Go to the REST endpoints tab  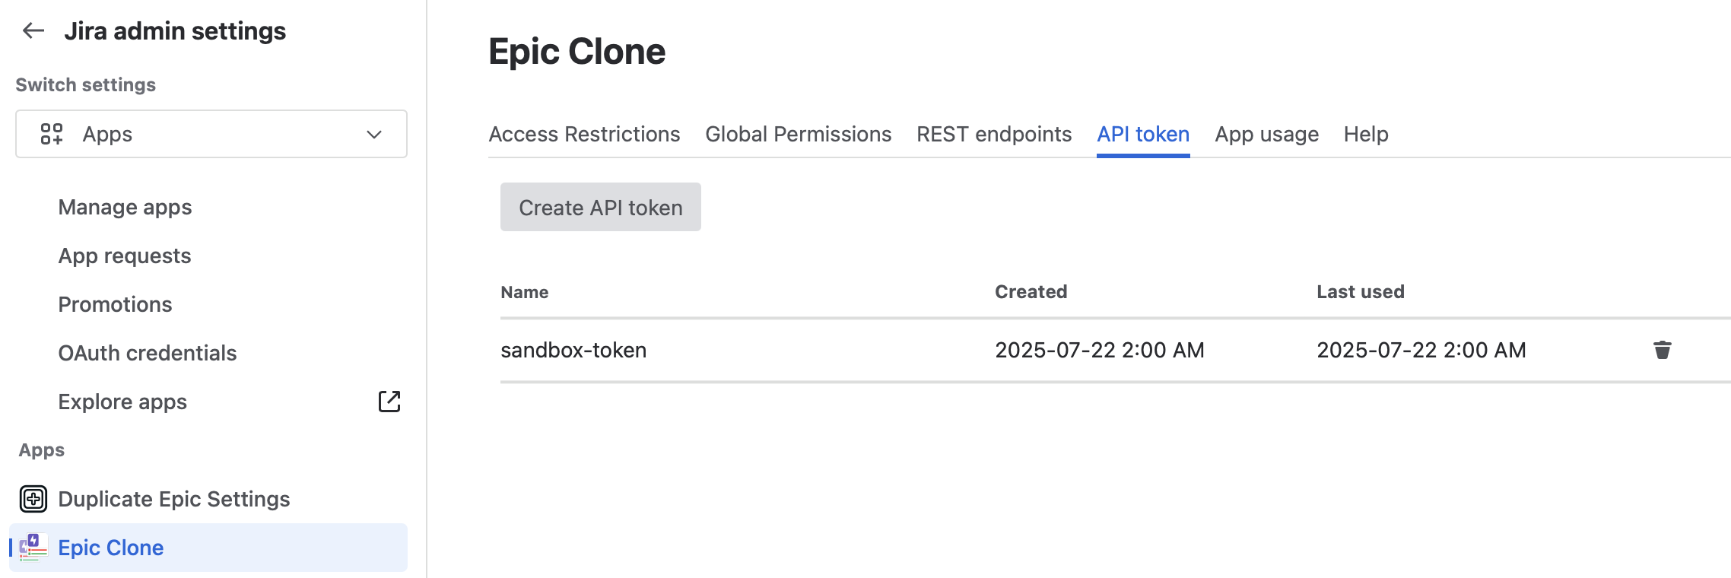[x=993, y=134]
